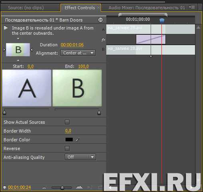Open the Anti-aliasing Quality dropdown
The width and height of the screenshot is (203, 192).
coord(80,157)
